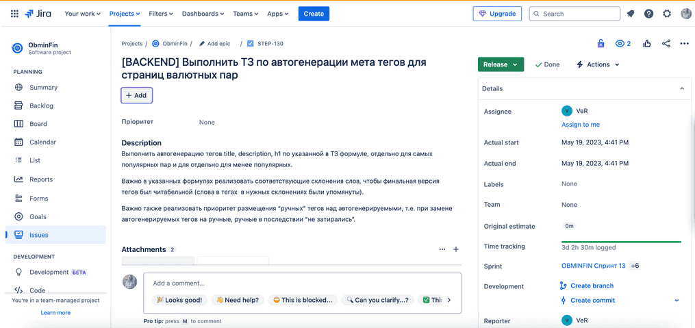Open the help question mark icon
The width and height of the screenshot is (695, 328).
[649, 14]
